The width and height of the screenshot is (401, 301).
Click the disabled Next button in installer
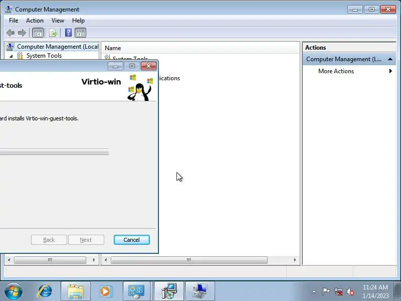point(86,240)
